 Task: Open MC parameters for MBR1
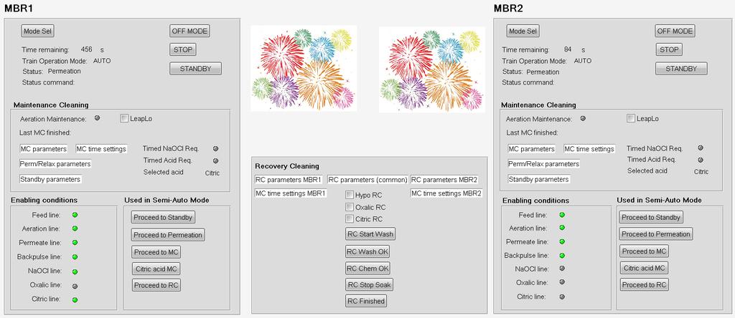pos(44,149)
